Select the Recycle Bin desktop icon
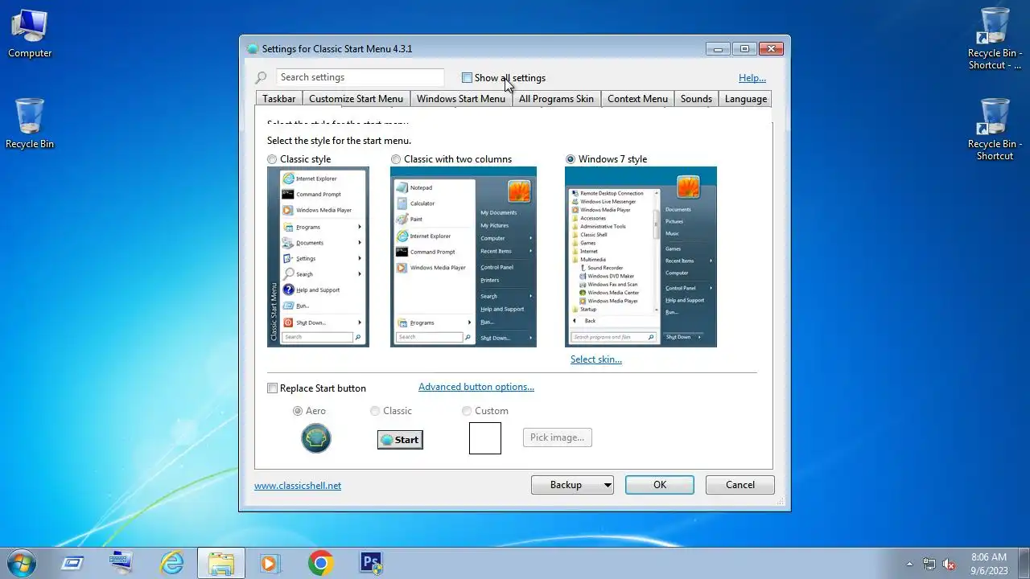The height and width of the screenshot is (579, 1030). point(30,124)
